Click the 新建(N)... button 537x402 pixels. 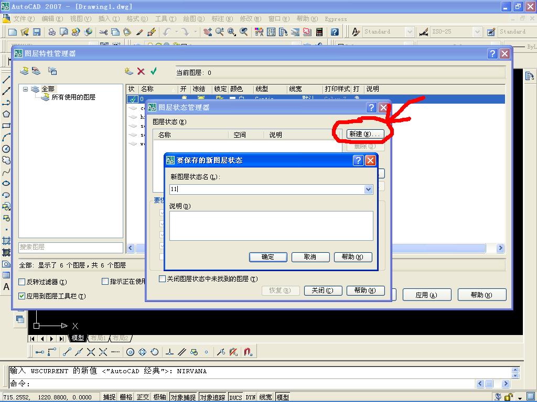365,134
